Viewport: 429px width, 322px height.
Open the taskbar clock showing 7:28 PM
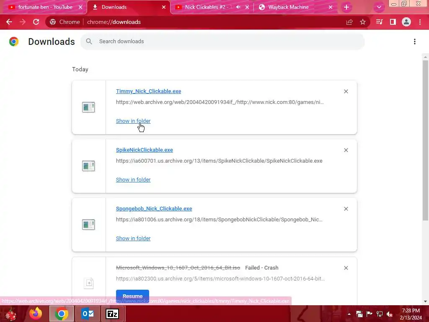coord(411,314)
